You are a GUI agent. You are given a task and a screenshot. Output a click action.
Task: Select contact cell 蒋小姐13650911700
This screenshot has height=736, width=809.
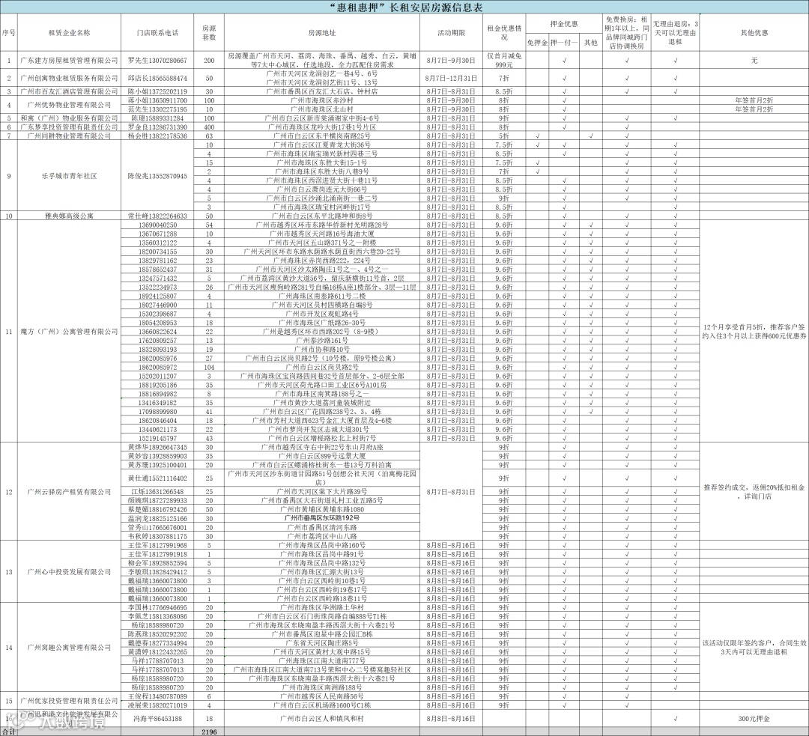157,100
